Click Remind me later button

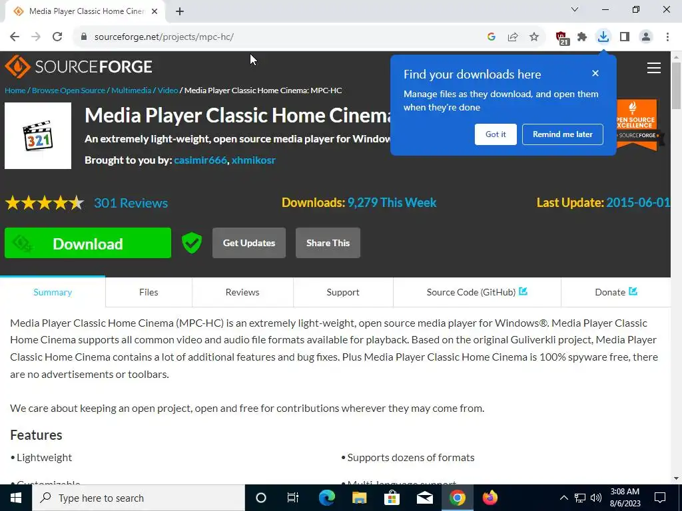coord(562,134)
